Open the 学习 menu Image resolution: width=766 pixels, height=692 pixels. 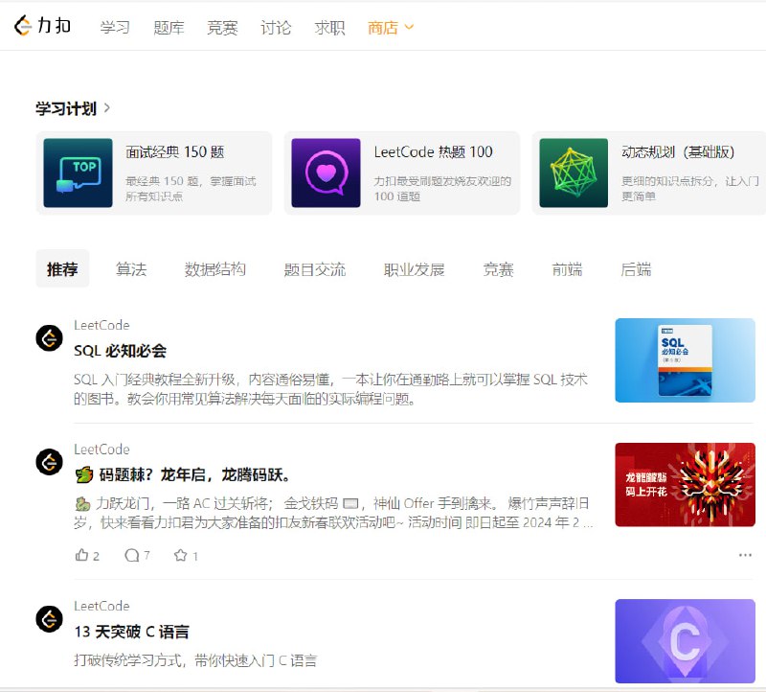115,28
